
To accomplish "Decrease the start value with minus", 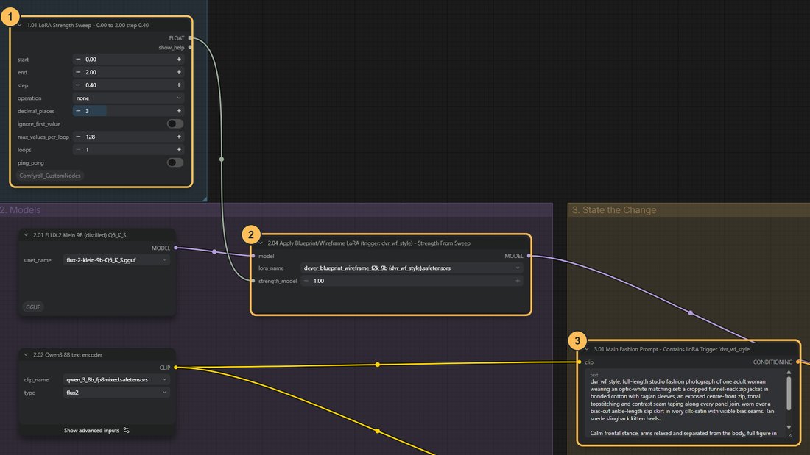I will coord(78,60).
